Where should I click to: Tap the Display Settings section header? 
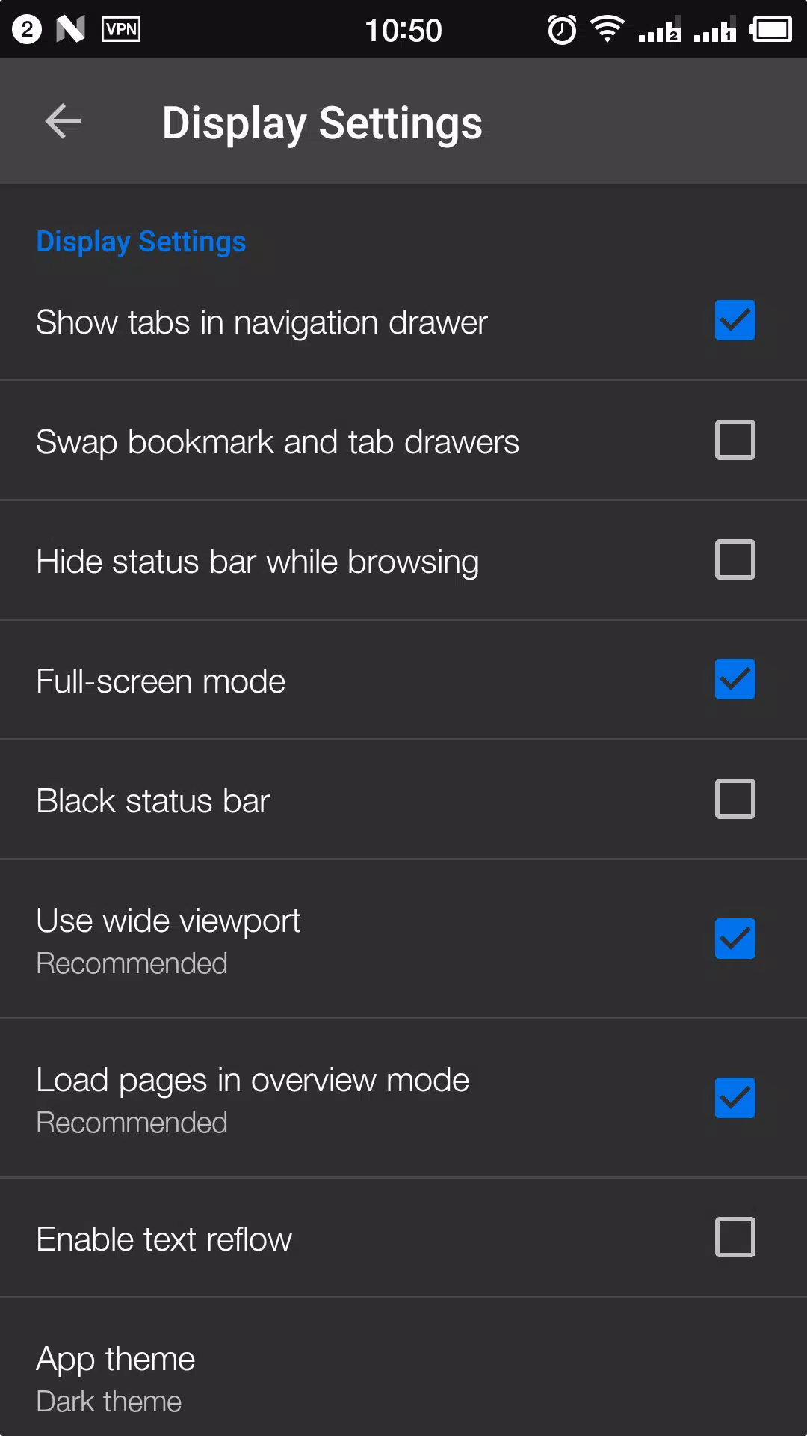pos(141,242)
